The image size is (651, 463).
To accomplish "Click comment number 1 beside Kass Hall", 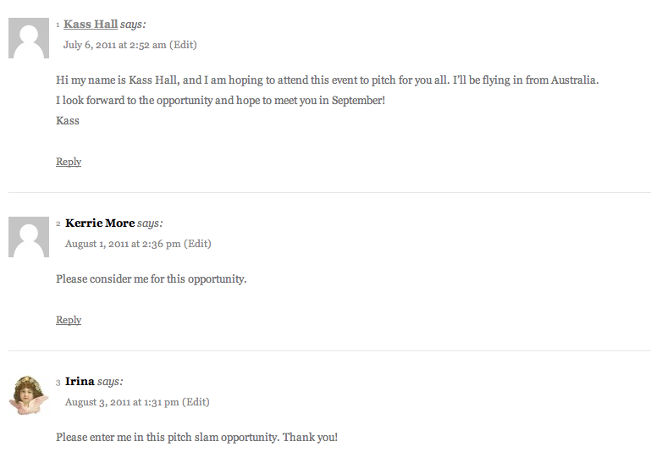I will (x=58, y=25).
